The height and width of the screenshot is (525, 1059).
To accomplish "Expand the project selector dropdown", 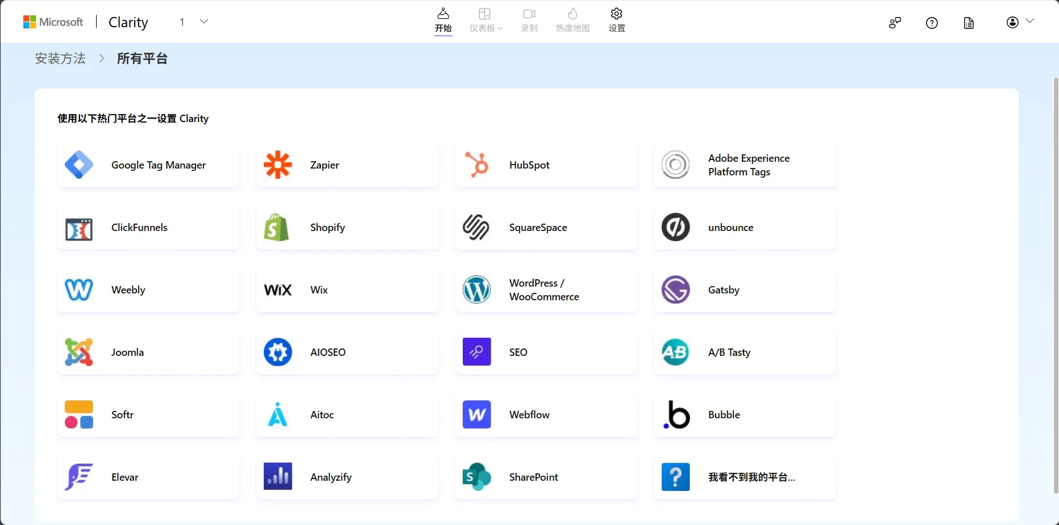I will pos(204,22).
